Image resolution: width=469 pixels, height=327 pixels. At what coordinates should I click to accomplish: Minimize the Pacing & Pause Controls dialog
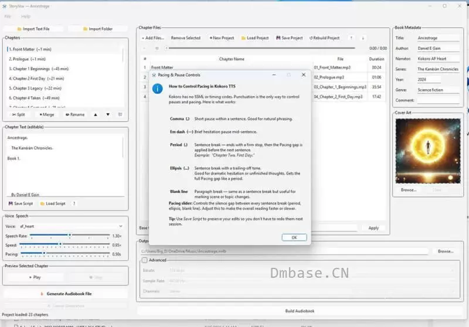[x=274, y=75]
